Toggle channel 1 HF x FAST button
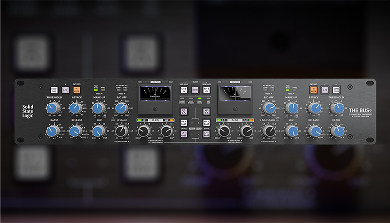This screenshot has height=223, width=390. point(184,123)
